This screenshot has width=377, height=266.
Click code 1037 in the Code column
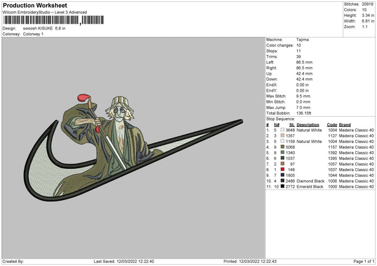(x=332, y=169)
